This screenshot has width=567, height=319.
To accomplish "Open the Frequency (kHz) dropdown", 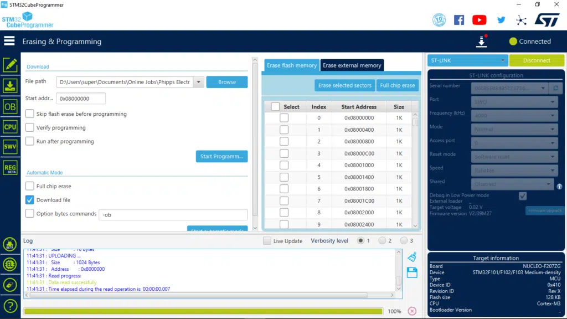I will pos(514,115).
